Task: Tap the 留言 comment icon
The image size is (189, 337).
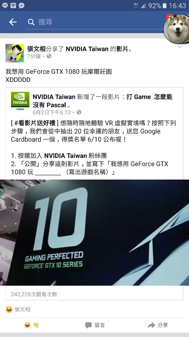Action: (x=88, y=325)
